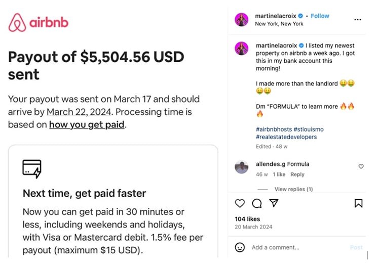Open the emoji picker smiley icon

click(x=240, y=247)
